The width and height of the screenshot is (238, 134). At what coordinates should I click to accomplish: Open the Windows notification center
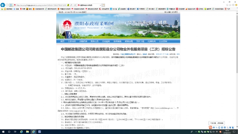point(234,132)
